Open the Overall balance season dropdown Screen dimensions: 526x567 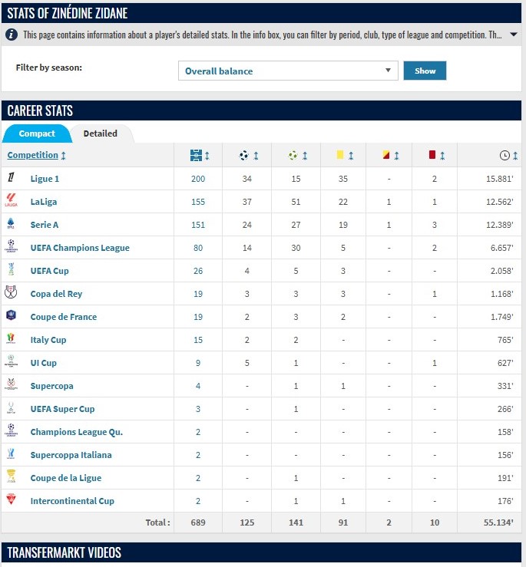288,71
